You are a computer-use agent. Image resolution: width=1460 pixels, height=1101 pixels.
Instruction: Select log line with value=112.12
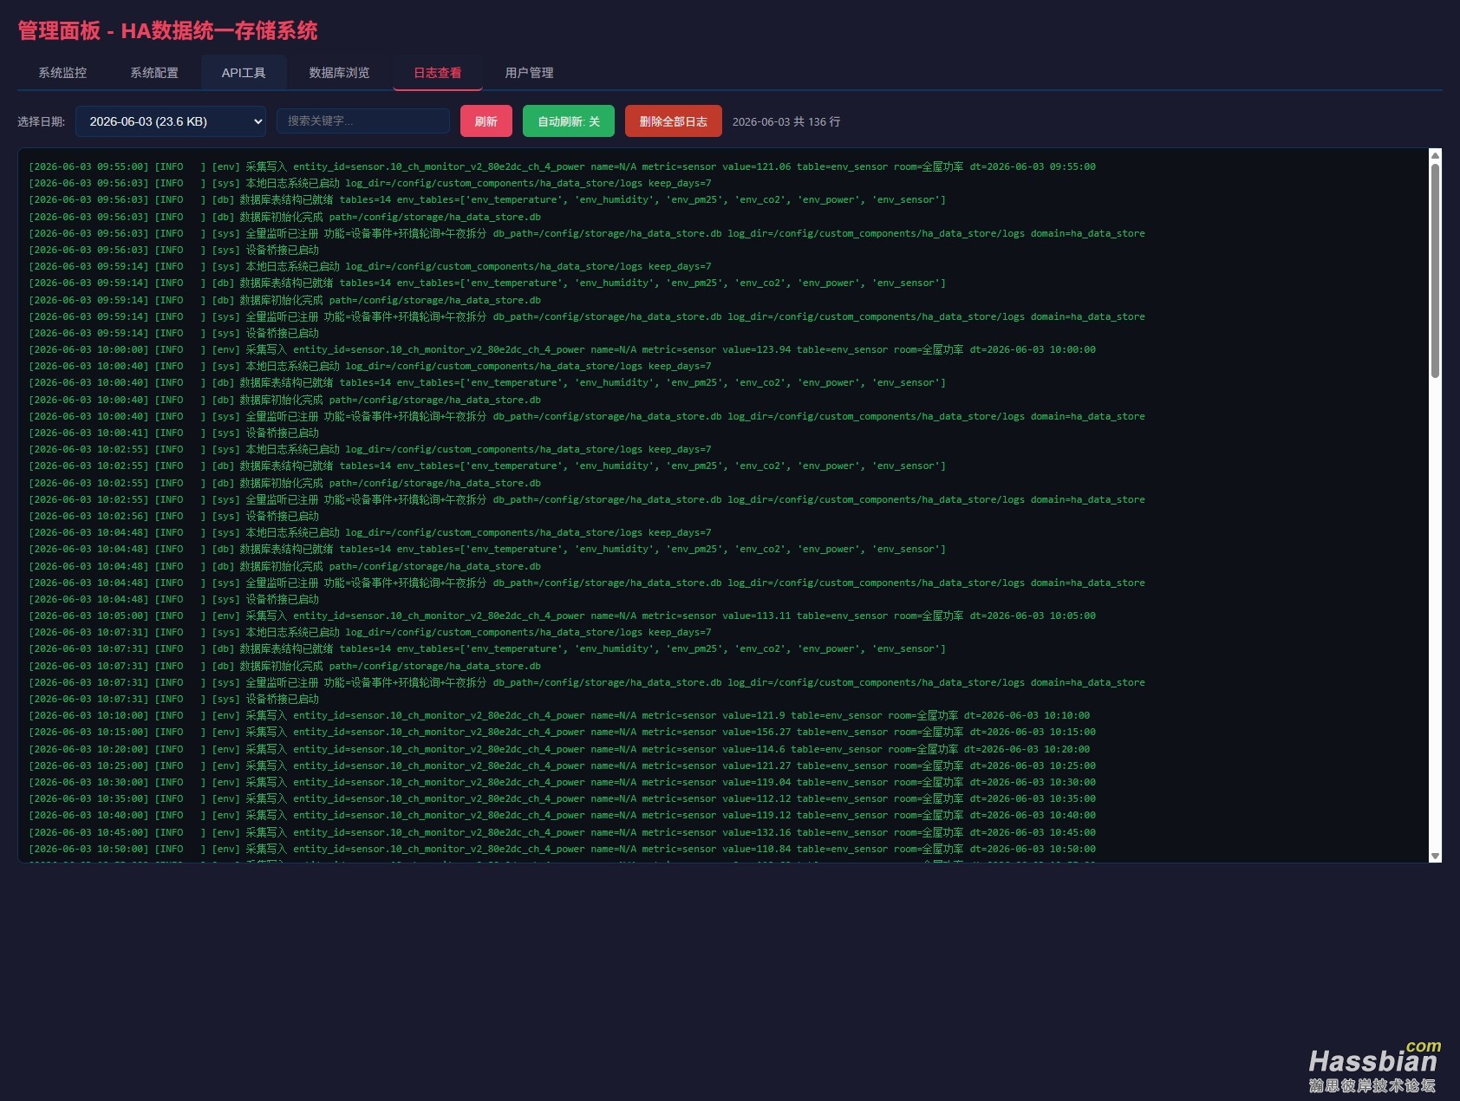click(x=562, y=798)
